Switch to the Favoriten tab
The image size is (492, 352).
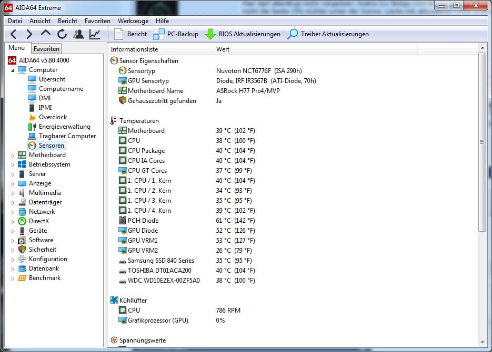[x=46, y=49]
